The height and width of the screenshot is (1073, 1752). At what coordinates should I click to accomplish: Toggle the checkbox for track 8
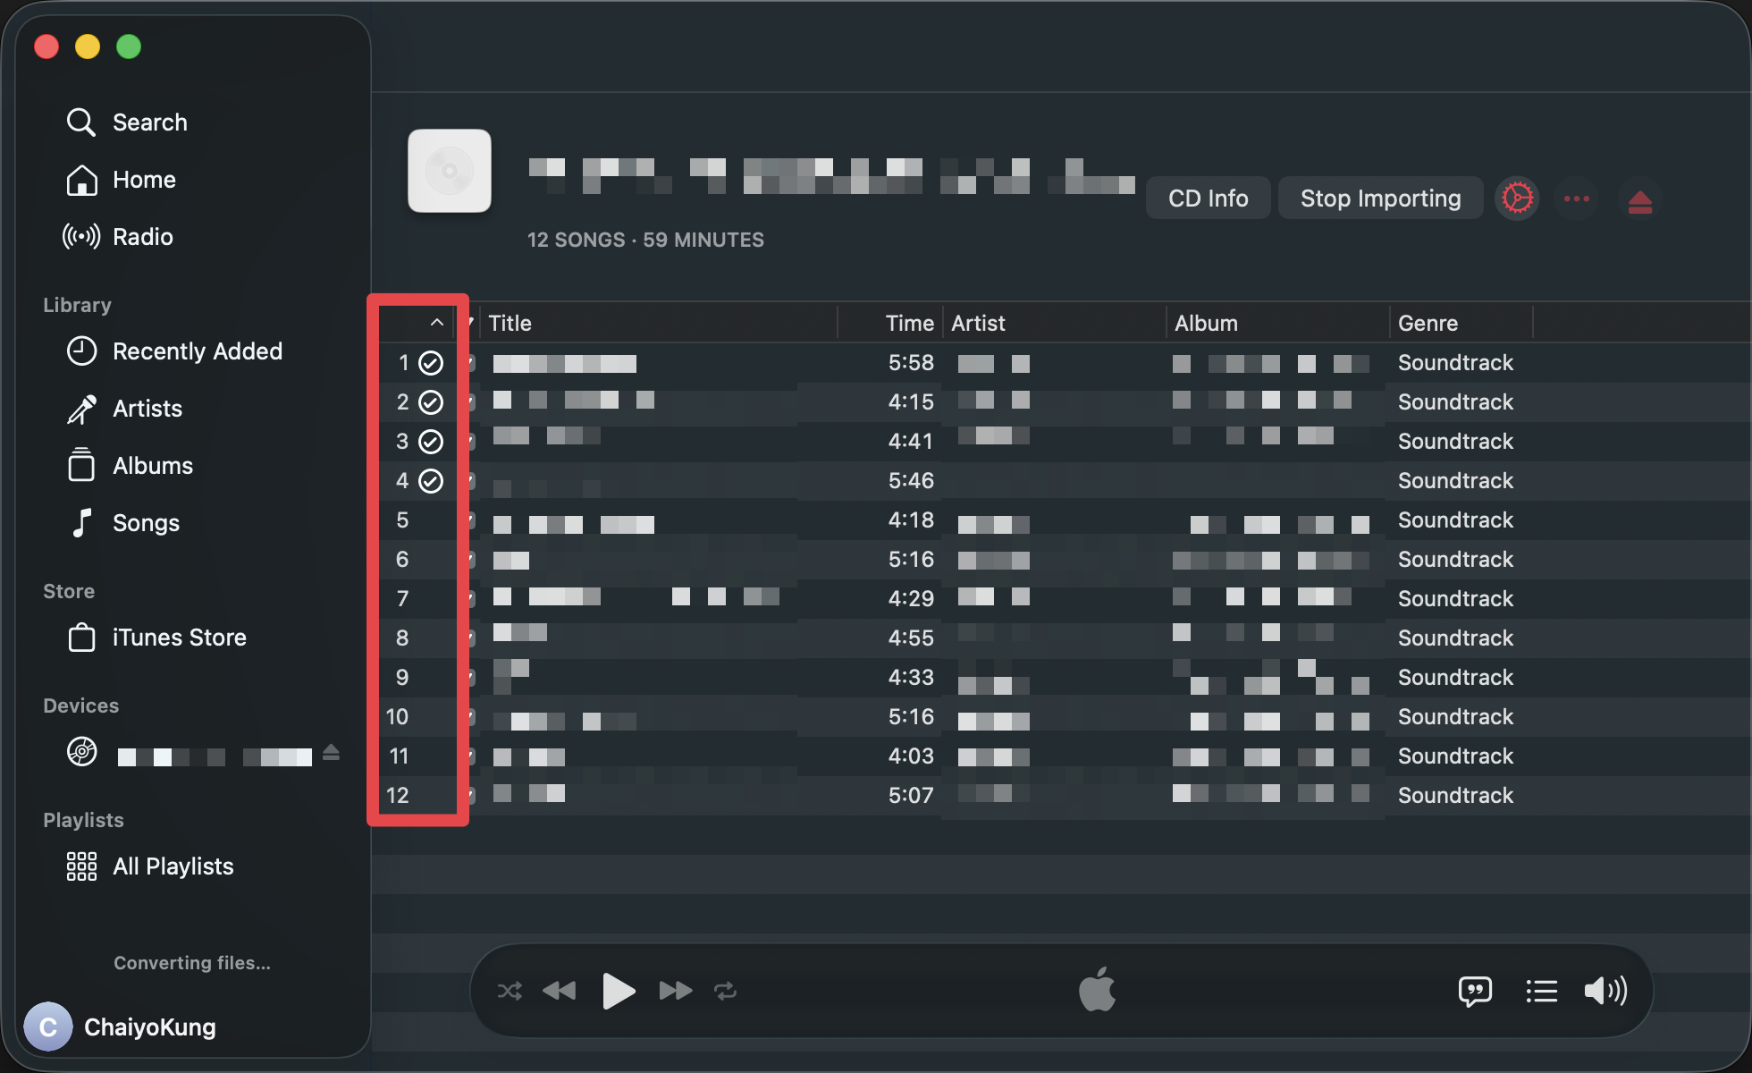pyautogui.click(x=471, y=638)
